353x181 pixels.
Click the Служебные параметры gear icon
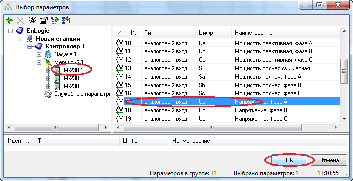point(48,94)
